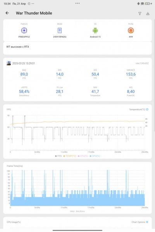This screenshot has width=155, height=232.
Task: Toggle the CPU(%) series in chart legend
Action: click(83, 156)
